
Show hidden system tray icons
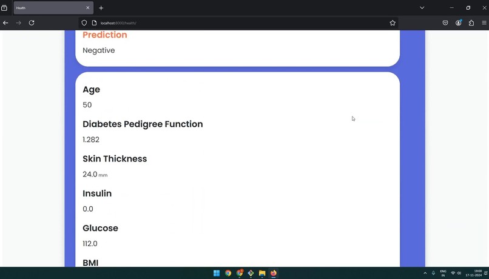coord(425,273)
